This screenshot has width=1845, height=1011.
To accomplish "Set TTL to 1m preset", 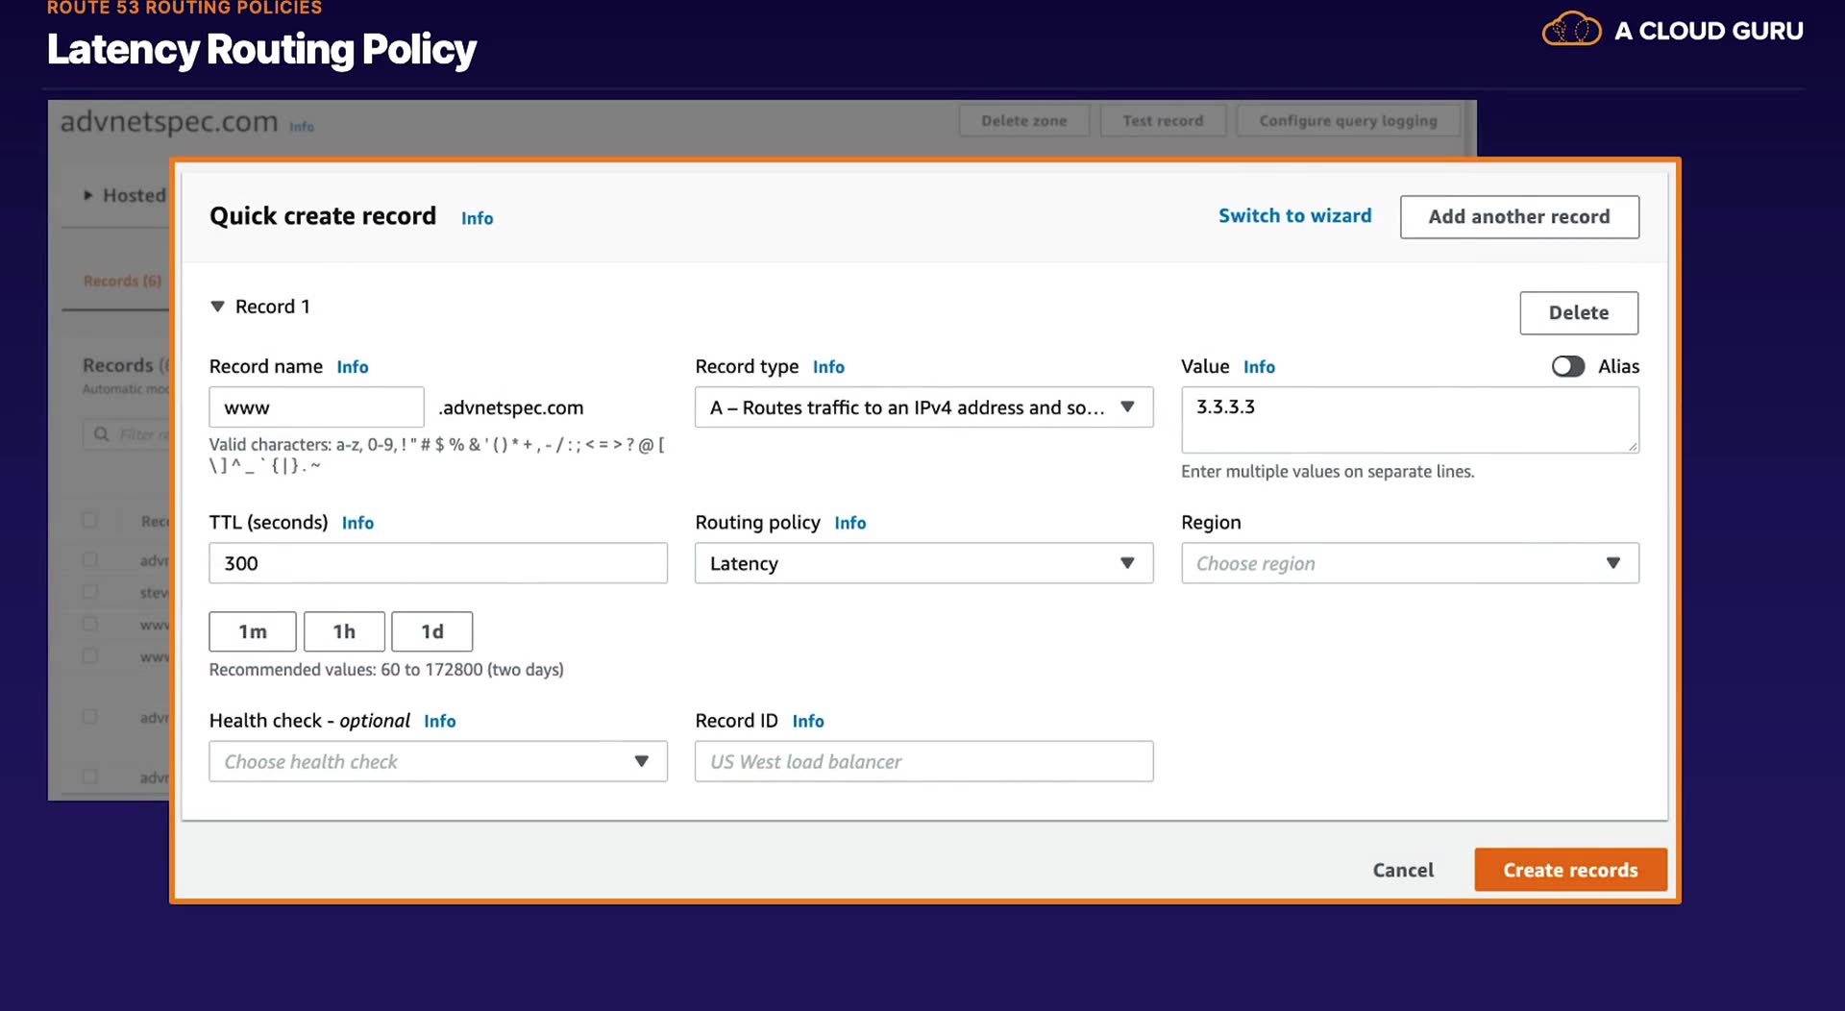I will click(253, 631).
